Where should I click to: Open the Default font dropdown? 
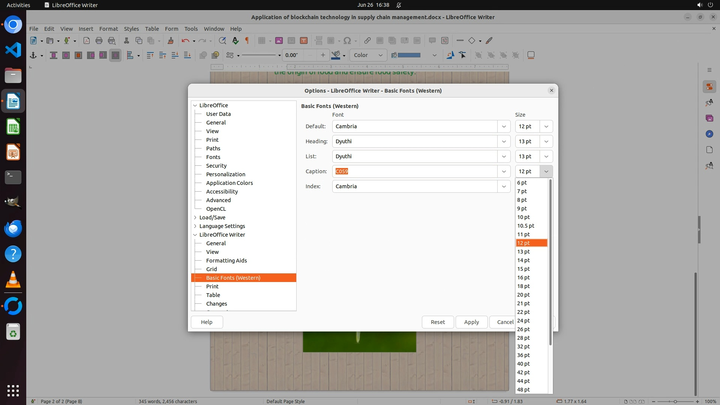tap(504, 126)
